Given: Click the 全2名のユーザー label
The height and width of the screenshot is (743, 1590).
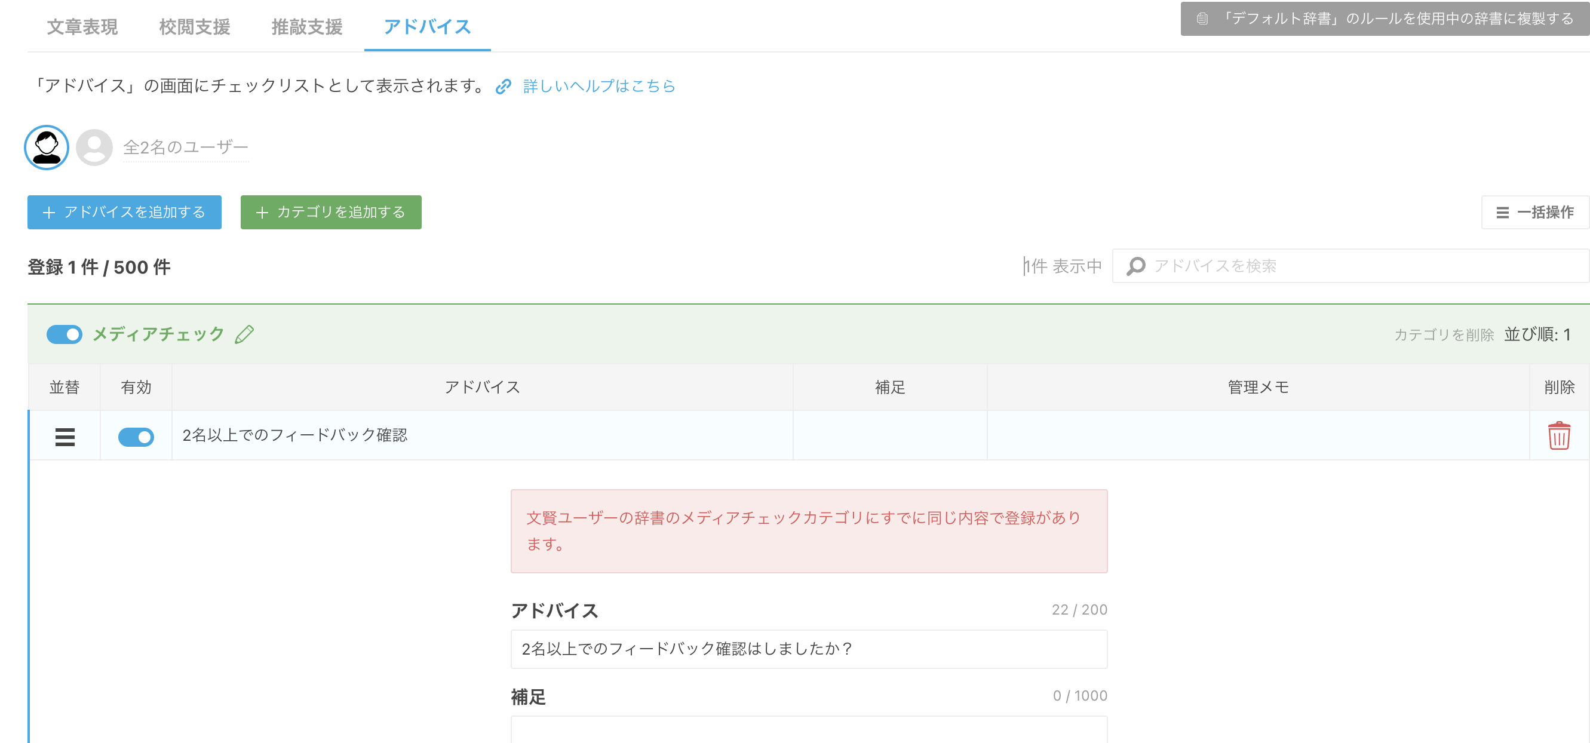Looking at the screenshot, I should tap(186, 147).
